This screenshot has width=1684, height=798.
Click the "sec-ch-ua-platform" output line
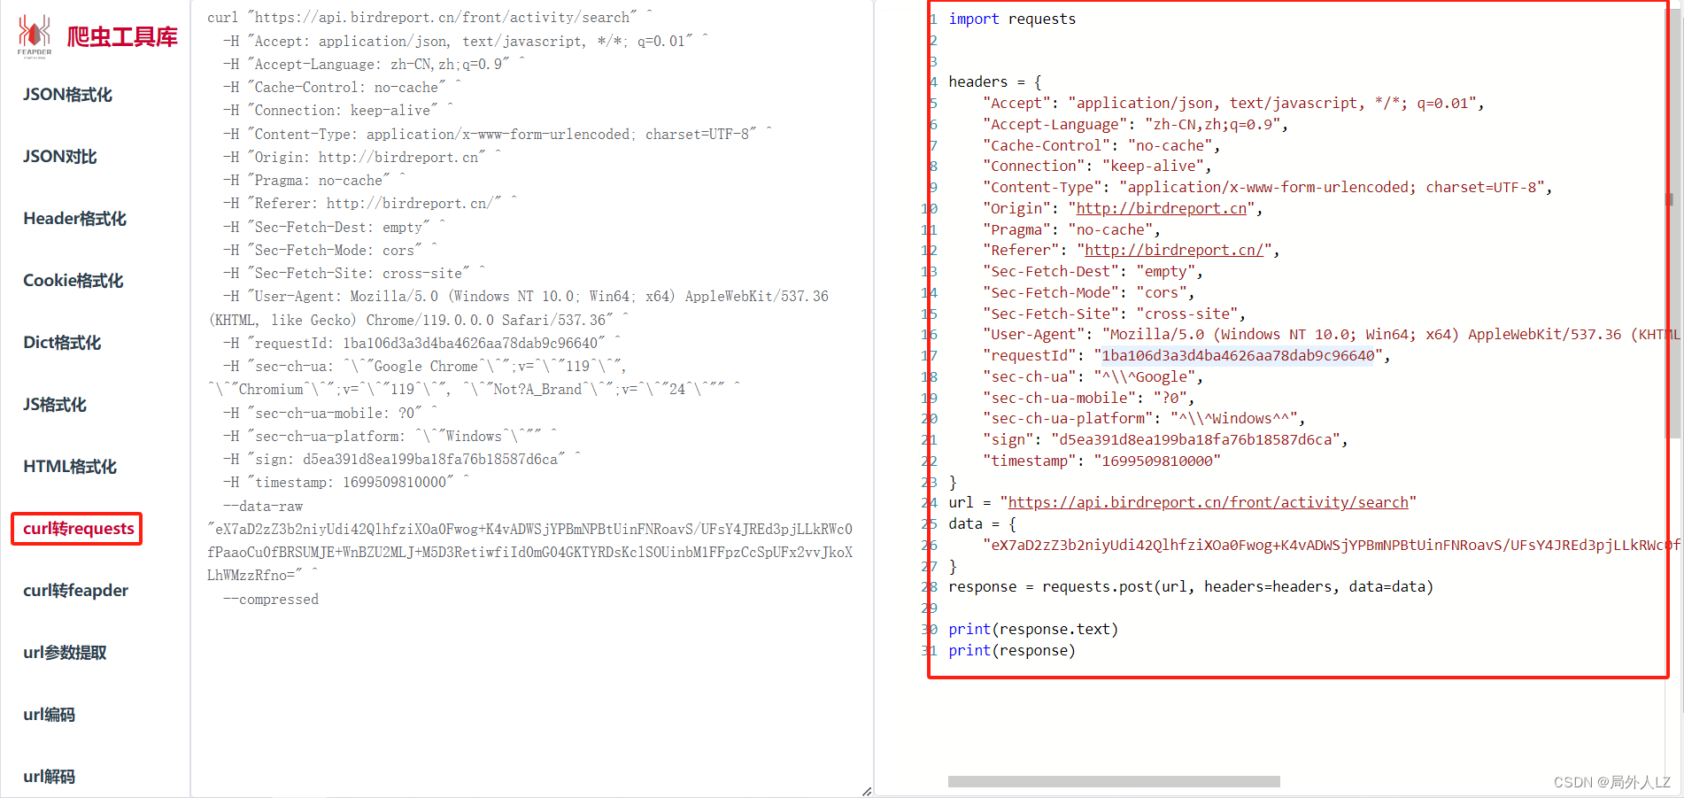1144,418
